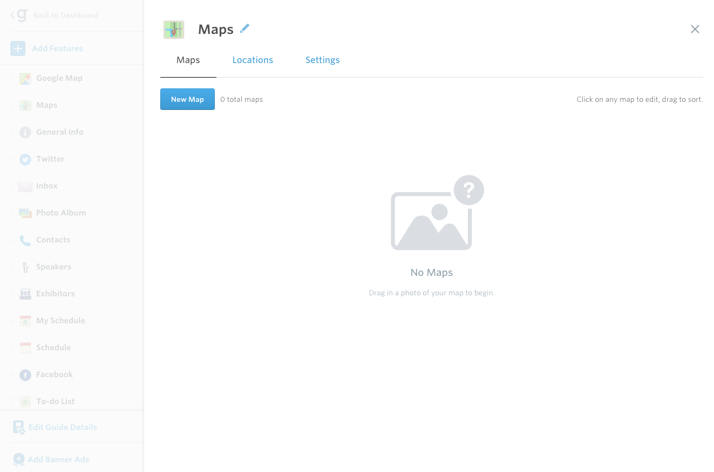Click the pencil edit icon beside Maps title
This screenshot has width=714, height=472.
[245, 29]
